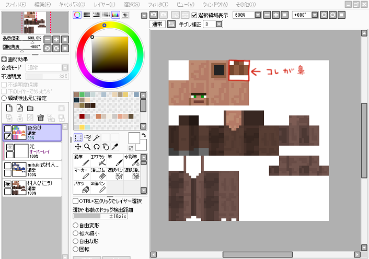Image resolution: width=369 pixels, height=259 pixels.
Task: Swap foreground and background colors
Action: click(x=144, y=135)
